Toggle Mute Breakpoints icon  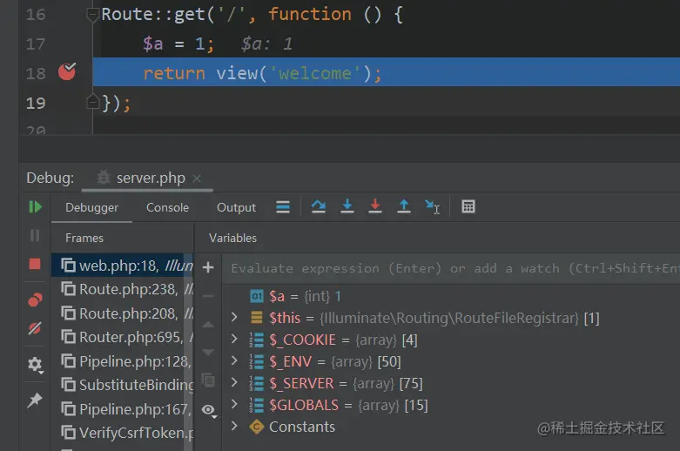point(35,328)
